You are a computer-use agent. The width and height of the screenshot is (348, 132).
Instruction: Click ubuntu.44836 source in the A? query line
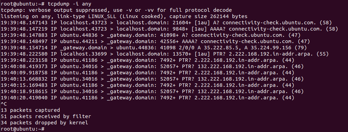coord(79,35)
